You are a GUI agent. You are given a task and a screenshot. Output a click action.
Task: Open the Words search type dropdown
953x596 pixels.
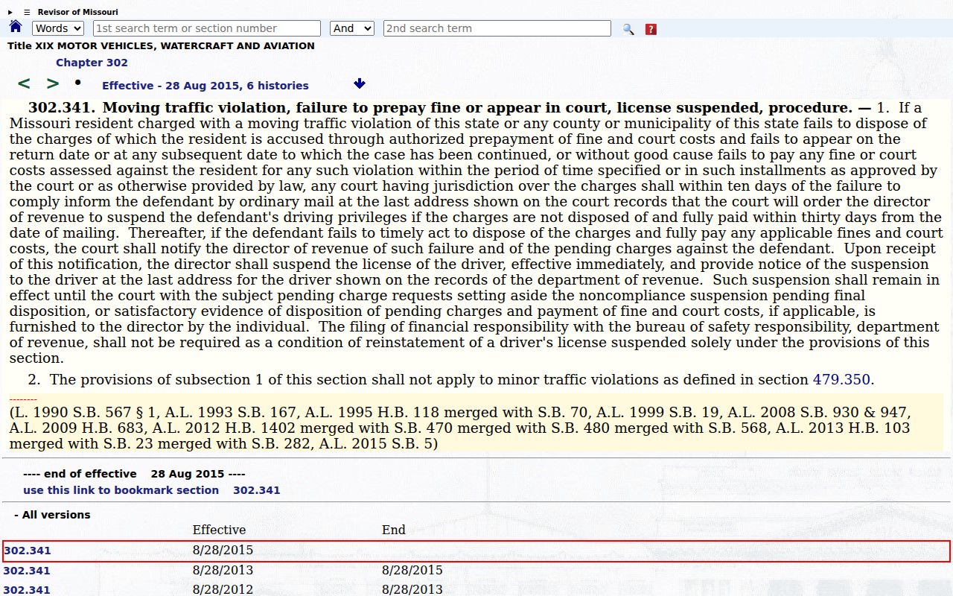pos(58,28)
